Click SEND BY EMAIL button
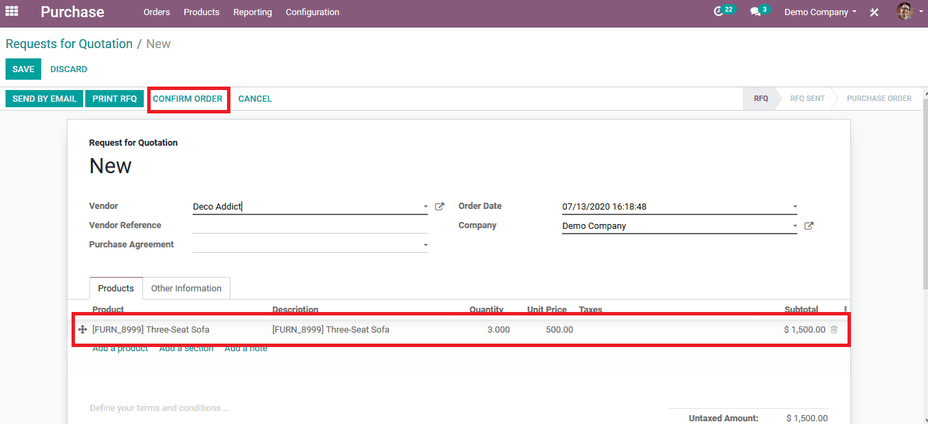928x424 pixels. tap(44, 99)
